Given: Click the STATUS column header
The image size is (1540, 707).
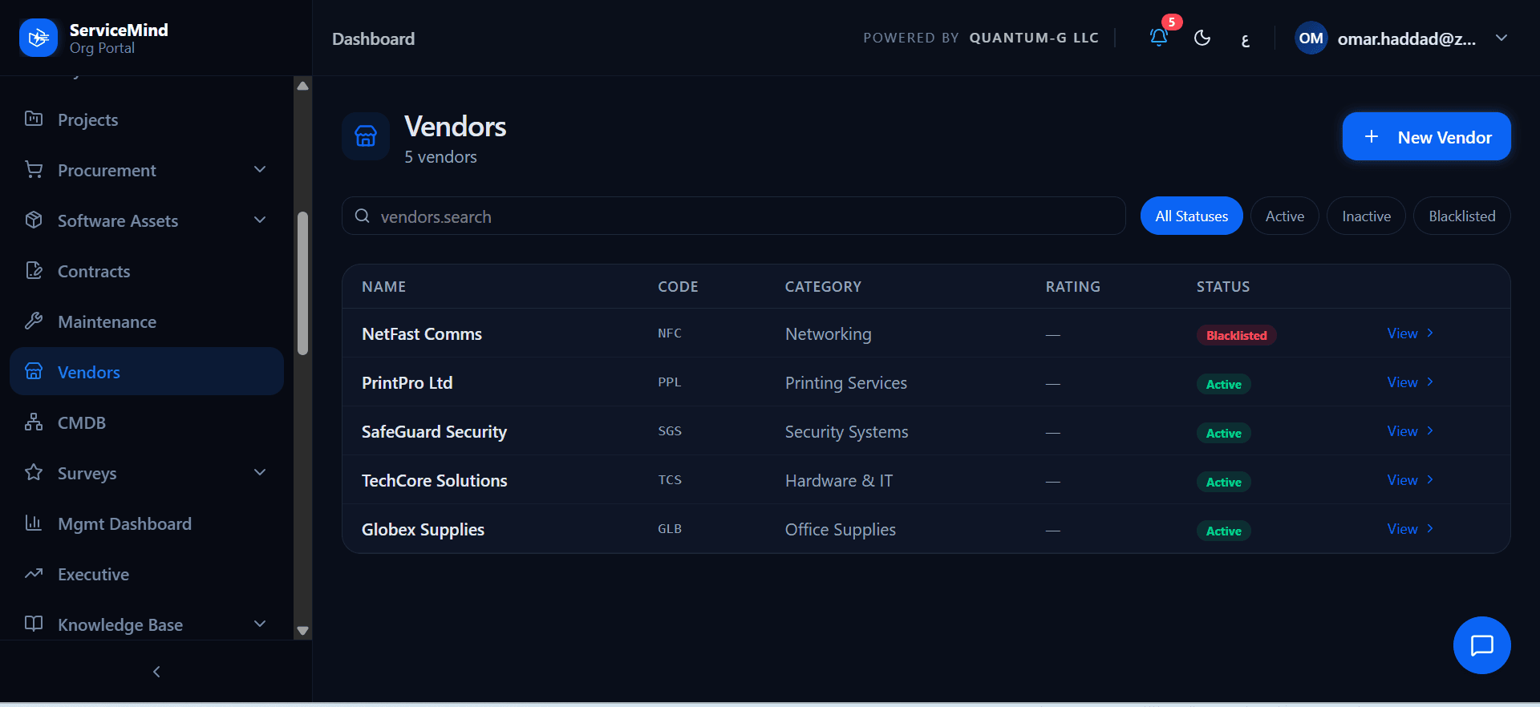Looking at the screenshot, I should click(1223, 286).
